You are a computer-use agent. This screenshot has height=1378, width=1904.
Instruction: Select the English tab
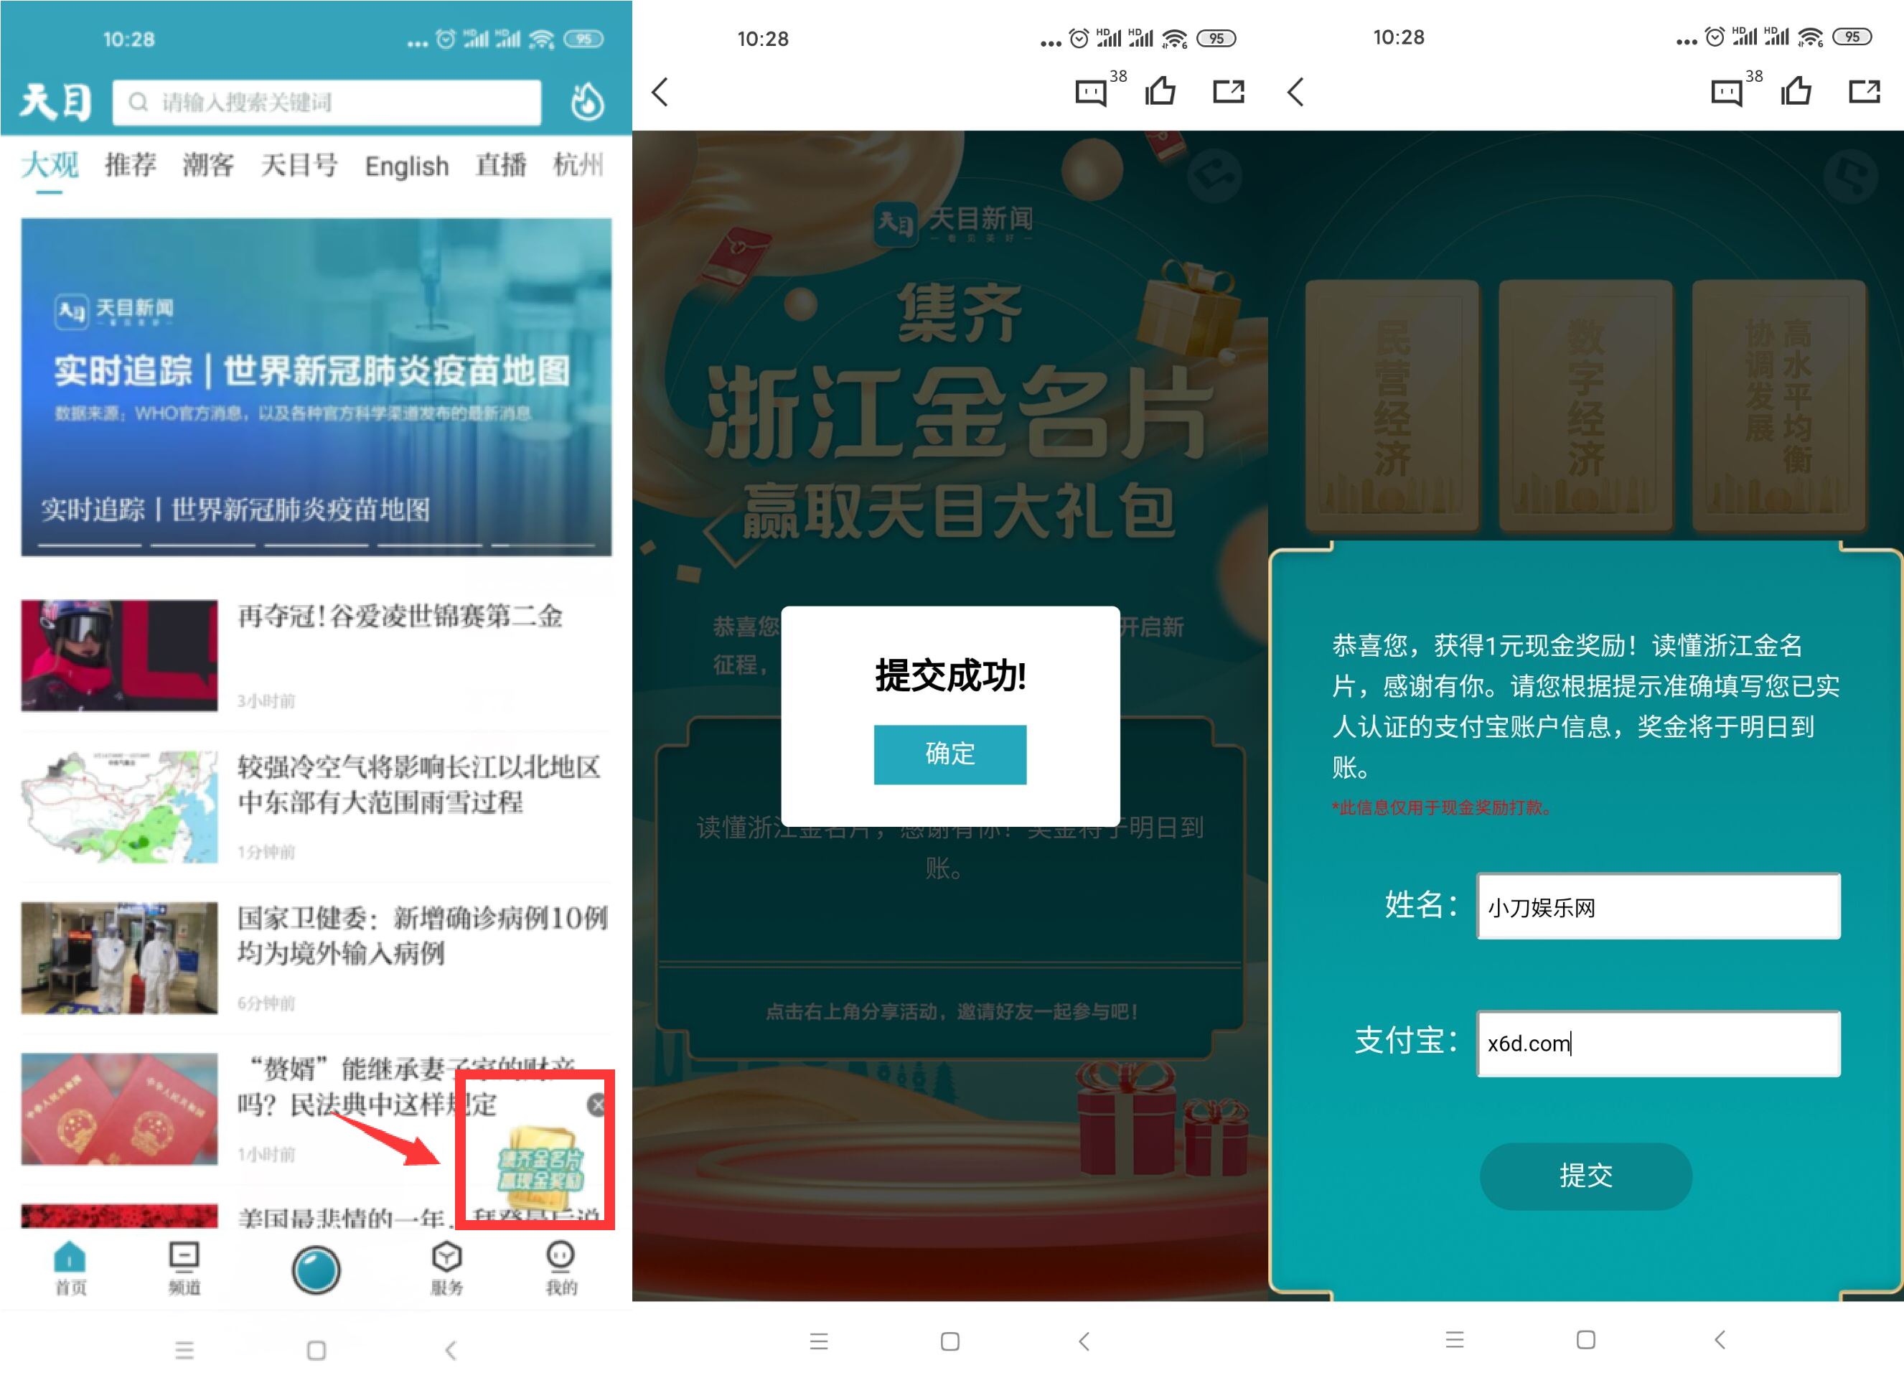406,167
